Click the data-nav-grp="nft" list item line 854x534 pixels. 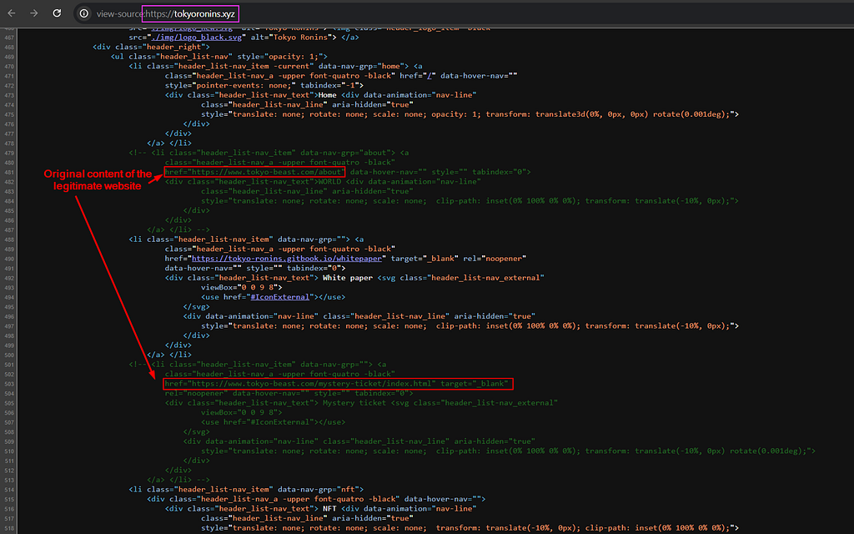[246, 489]
